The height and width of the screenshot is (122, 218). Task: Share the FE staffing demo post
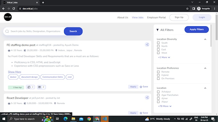pyautogui.click(x=147, y=45)
